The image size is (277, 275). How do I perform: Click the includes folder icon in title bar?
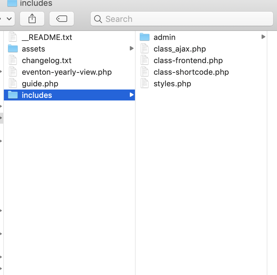click(x=12, y=3)
